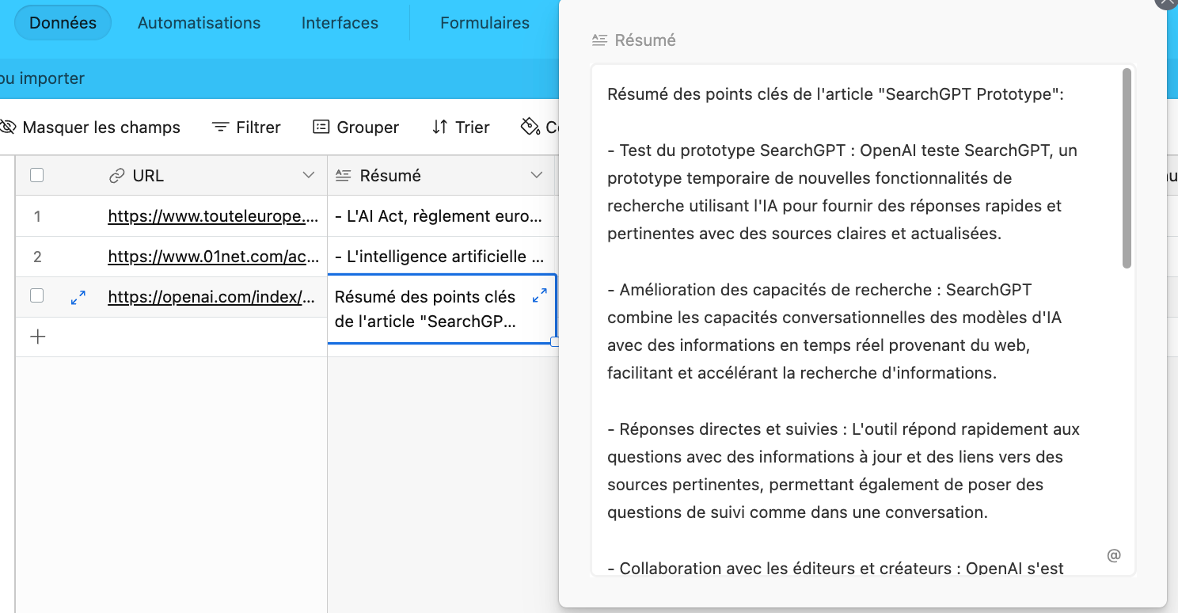
Task: Click the expand icon in the selected Résumé cell
Action: tap(539, 295)
